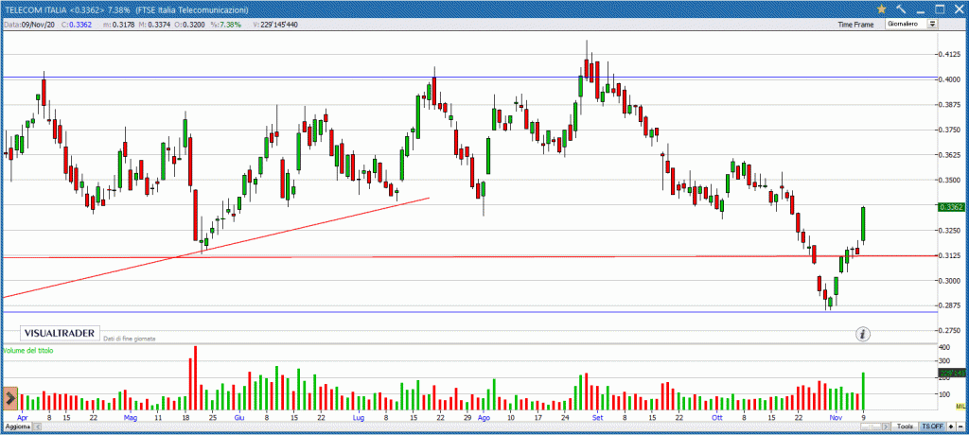Click the round info icon on chart

pos(863,334)
